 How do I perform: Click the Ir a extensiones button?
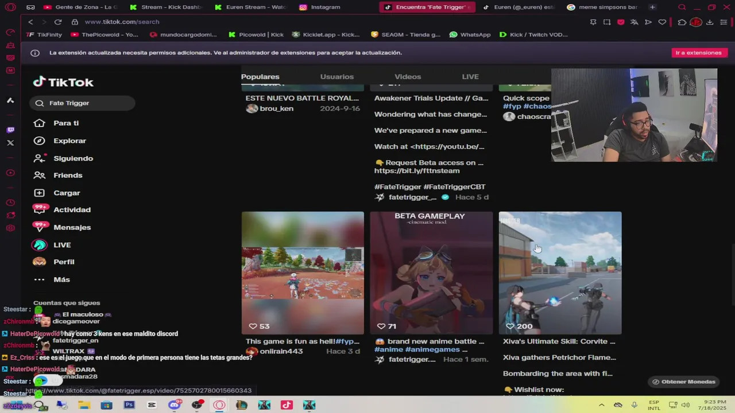point(698,53)
